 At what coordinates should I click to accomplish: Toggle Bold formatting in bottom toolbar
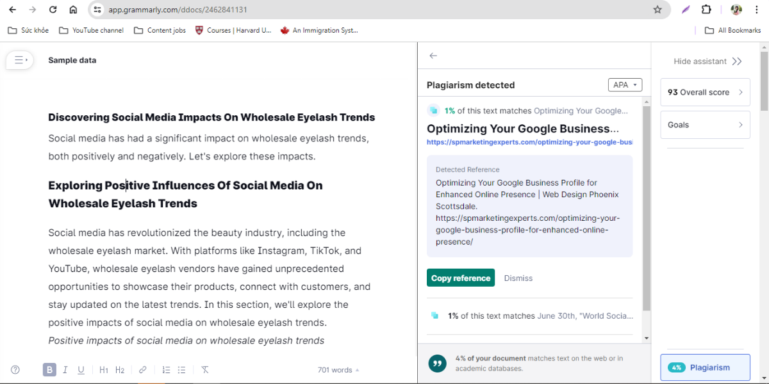click(x=49, y=370)
